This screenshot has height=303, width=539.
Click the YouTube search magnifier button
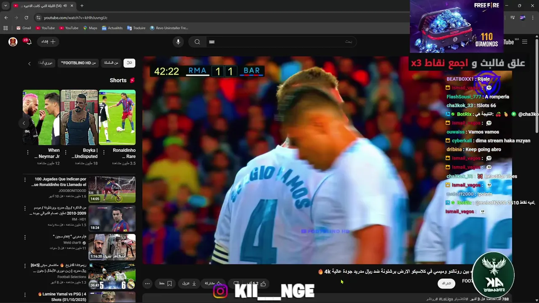click(197, 42)
